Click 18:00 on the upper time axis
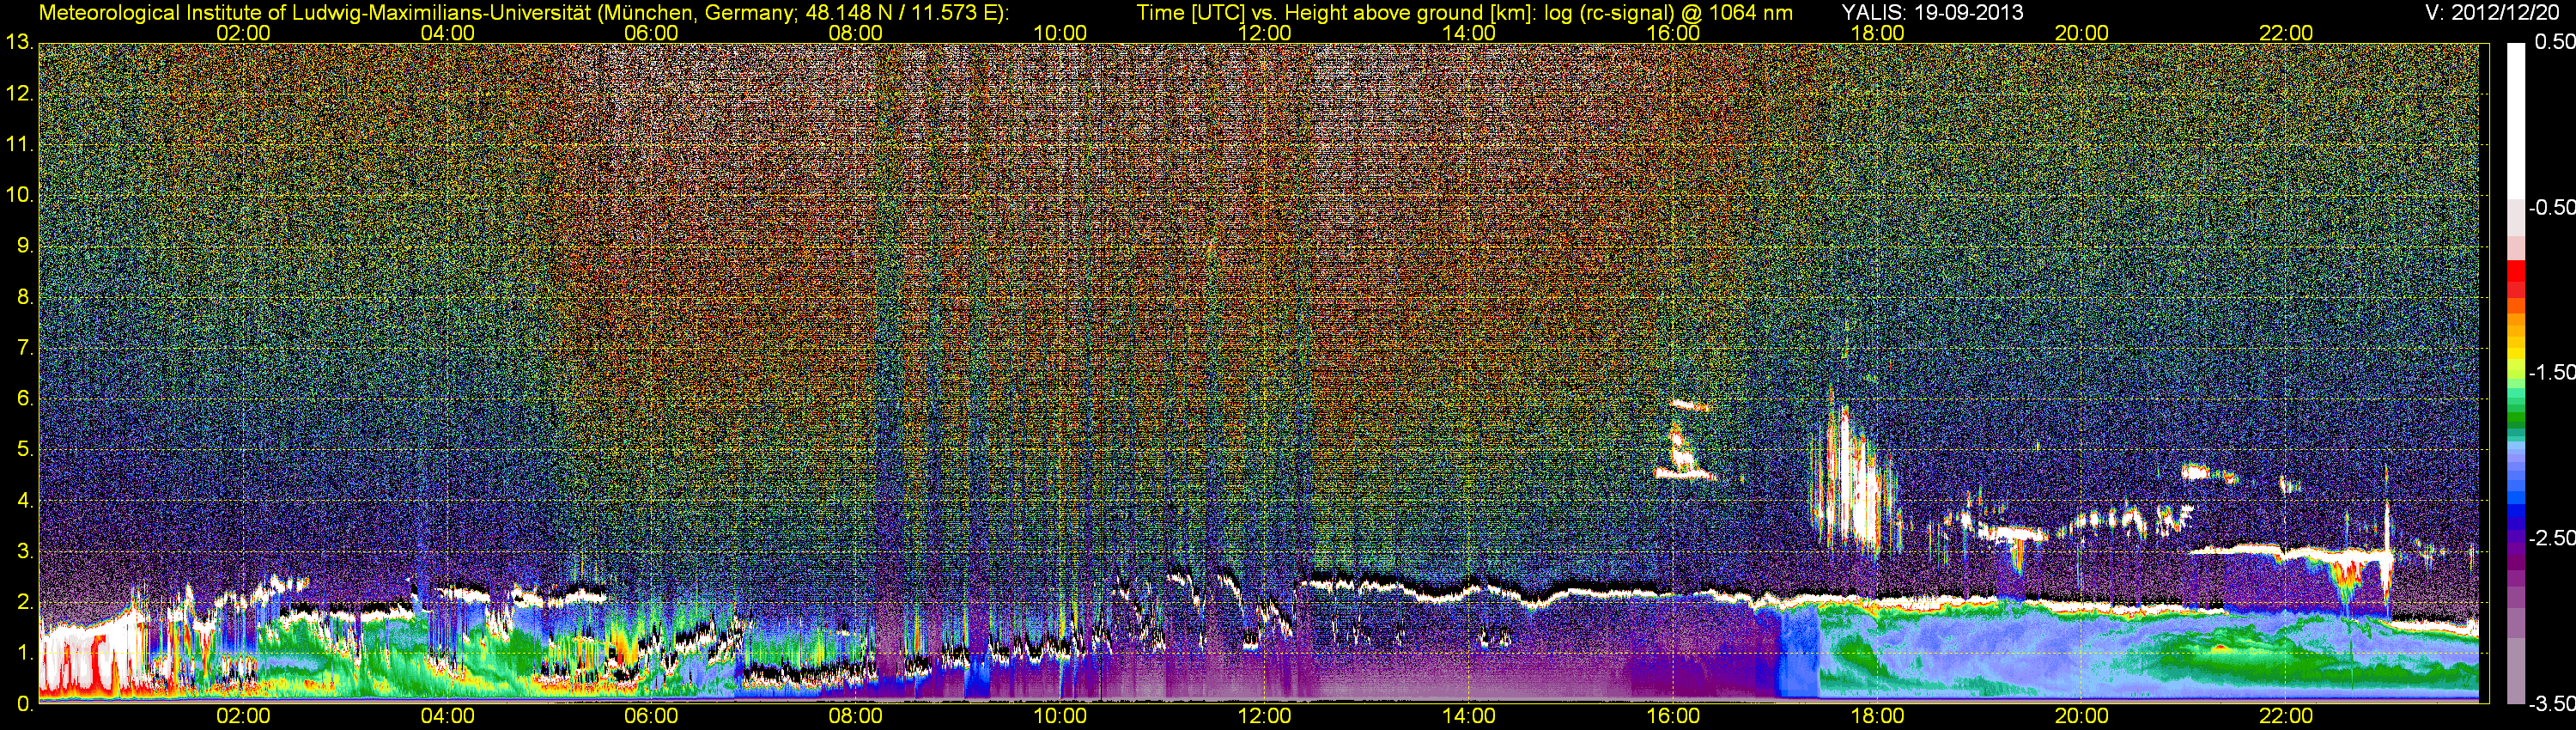 click(1877, 33)
